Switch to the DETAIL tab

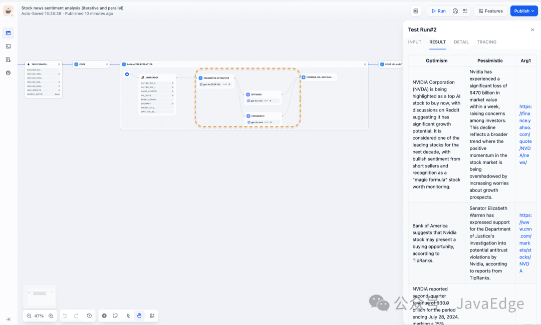pos(461,42)
